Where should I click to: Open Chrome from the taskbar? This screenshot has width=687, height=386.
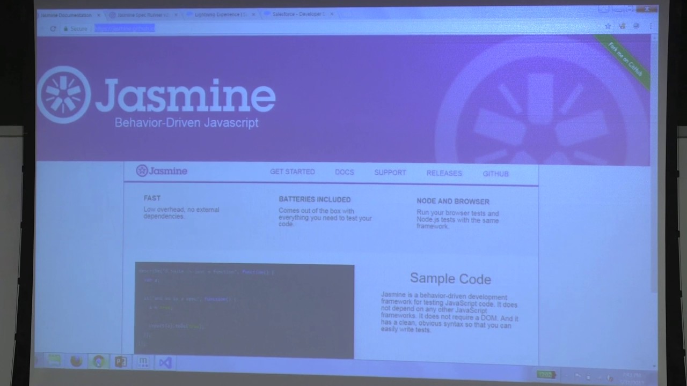[x=99, y=361]
